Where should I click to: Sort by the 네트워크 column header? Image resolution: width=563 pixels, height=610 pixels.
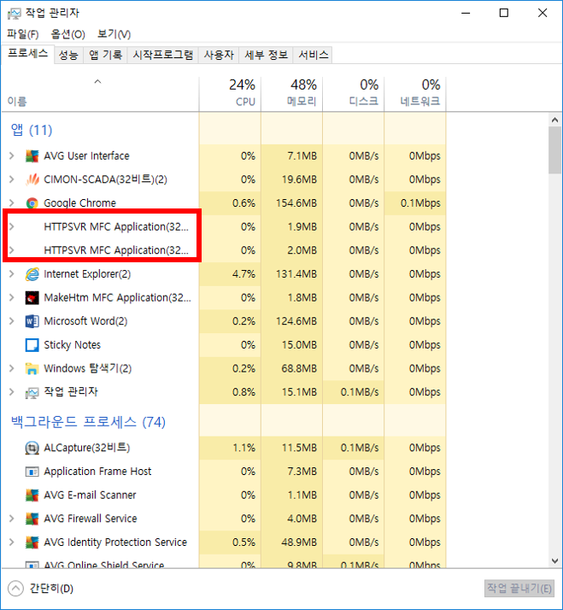415,94
